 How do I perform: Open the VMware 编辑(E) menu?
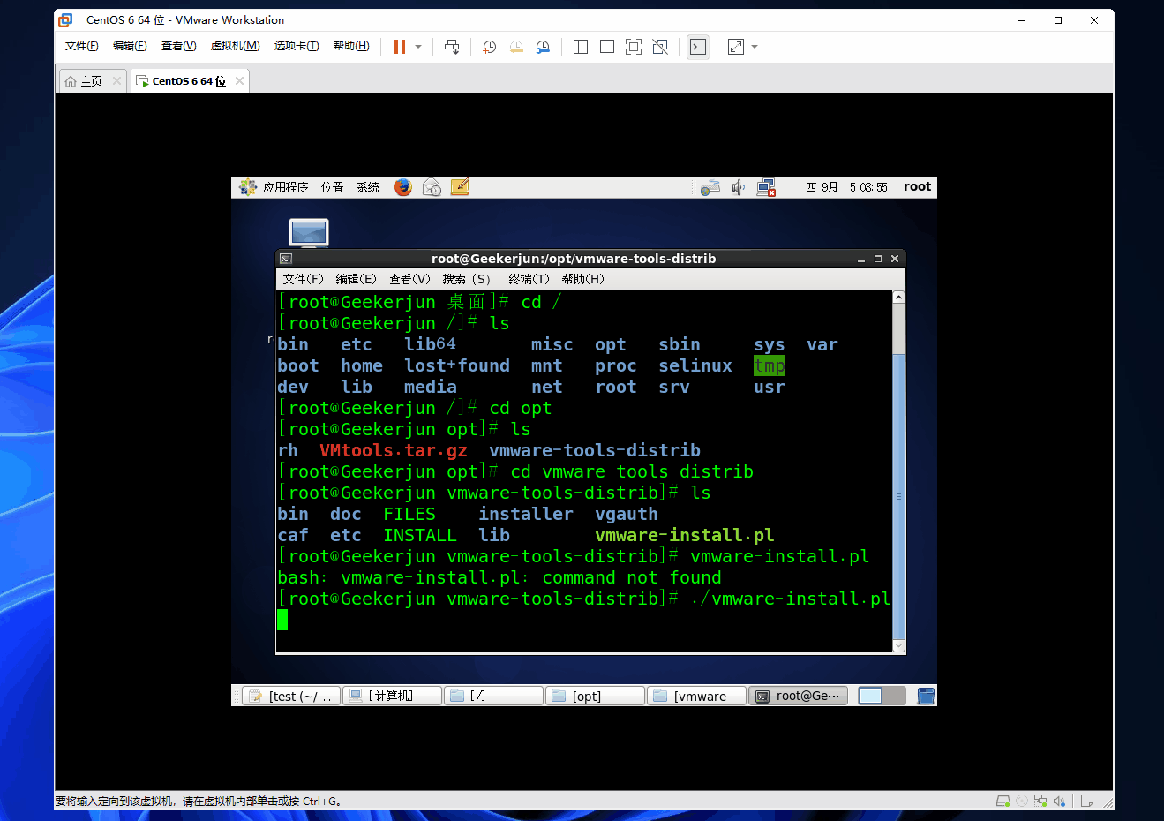pos(130,46)
